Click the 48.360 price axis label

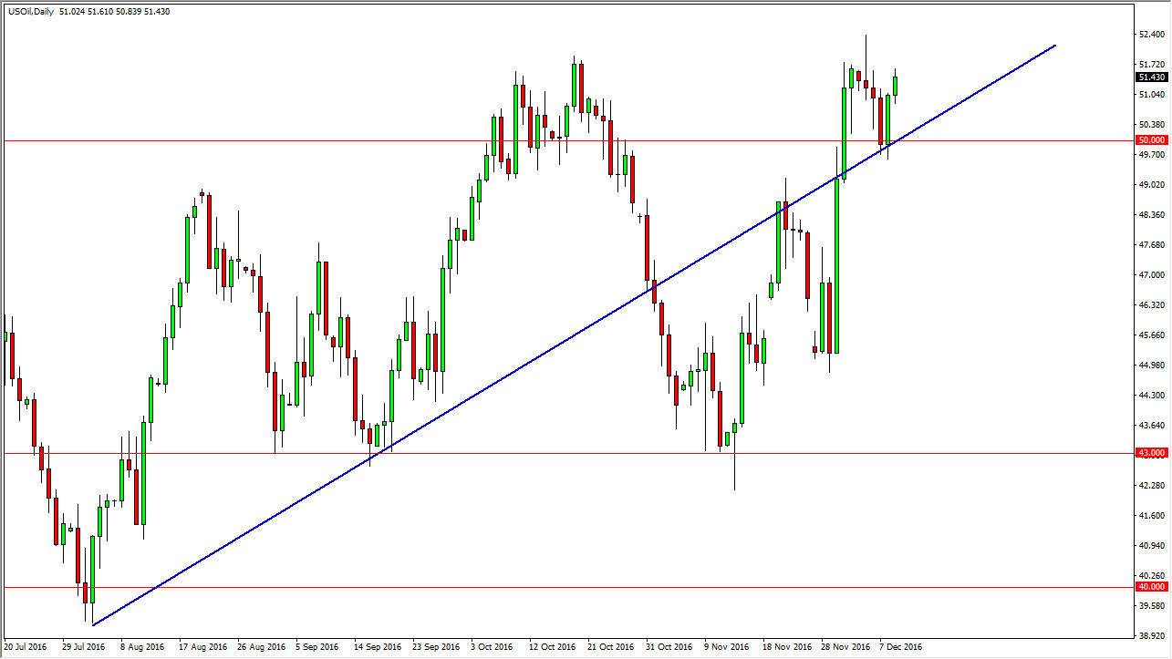(x=1152, y=215)
